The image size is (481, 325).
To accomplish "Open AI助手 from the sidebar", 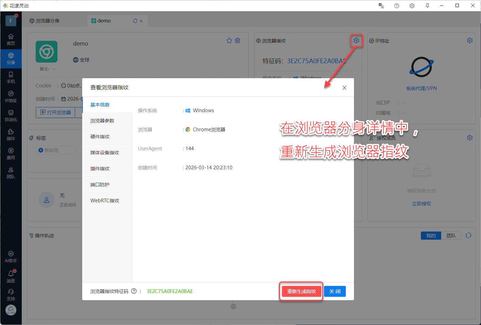I will [11, 257].
